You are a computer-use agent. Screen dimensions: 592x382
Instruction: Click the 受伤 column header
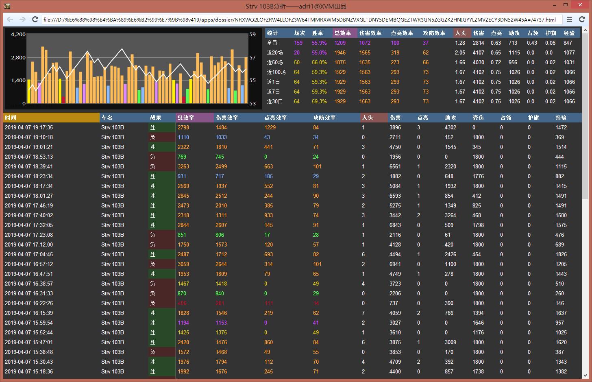pyautogui.click(x=485, y=118)
